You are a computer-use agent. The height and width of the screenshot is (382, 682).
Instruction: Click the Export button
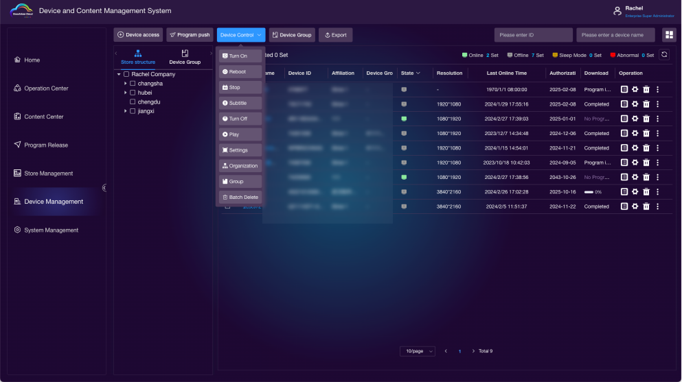[335, 35]
